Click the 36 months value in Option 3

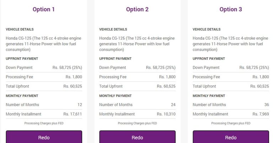[267, 105]
